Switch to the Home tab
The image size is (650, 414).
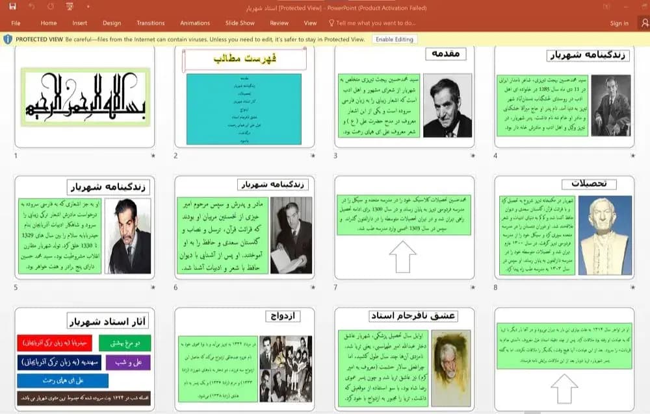pyautogui.click(x=49, y=23)
